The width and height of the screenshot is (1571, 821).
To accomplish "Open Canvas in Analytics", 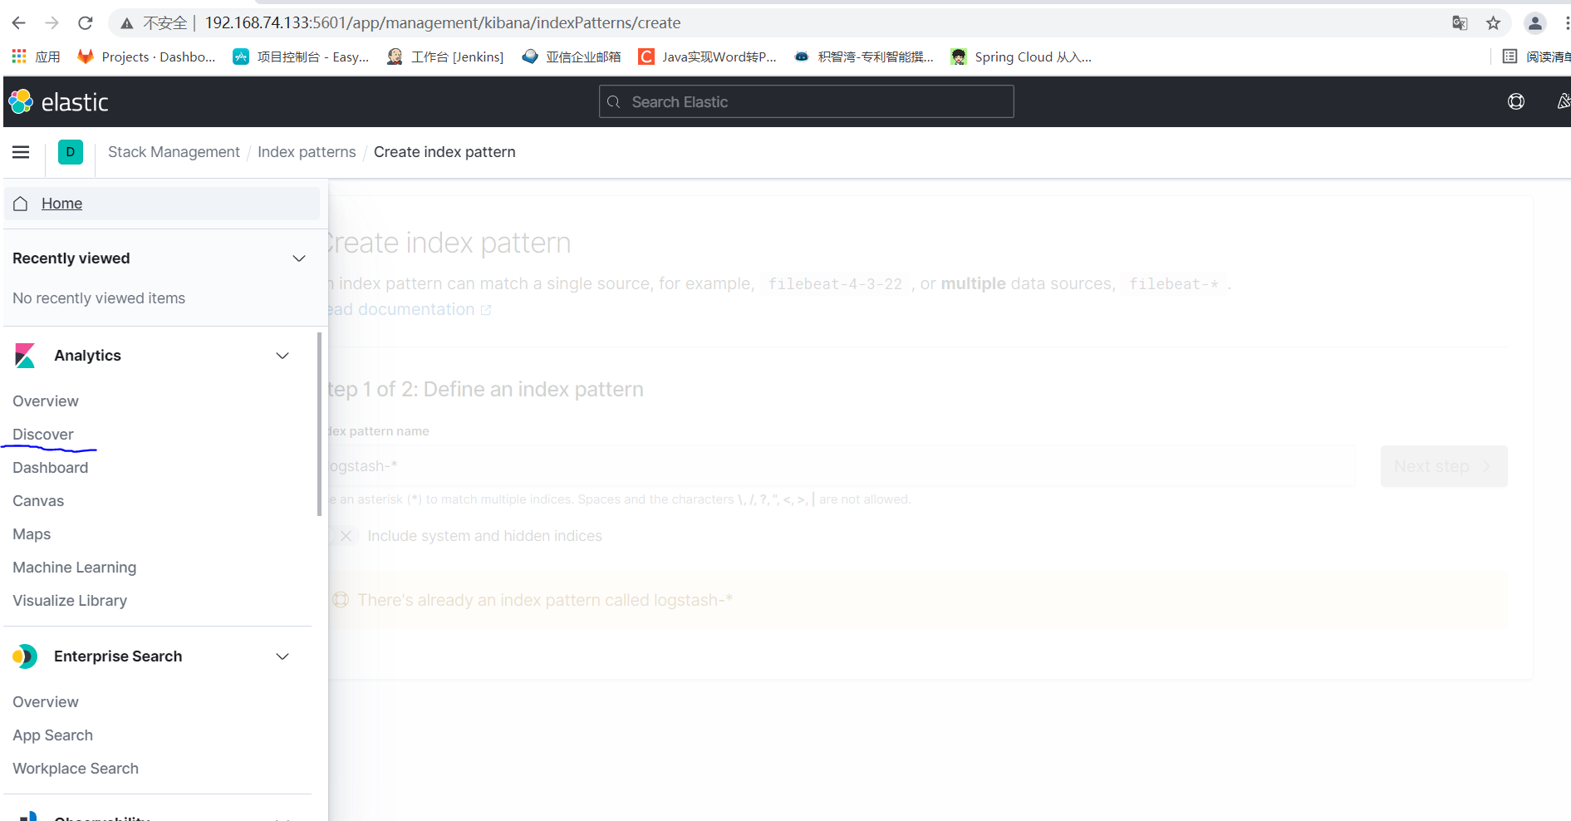I will coord(38,501).
